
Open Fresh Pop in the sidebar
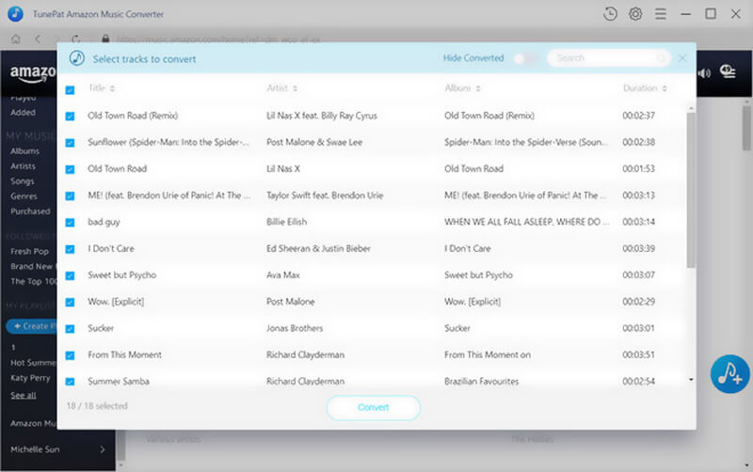[29, 251]
